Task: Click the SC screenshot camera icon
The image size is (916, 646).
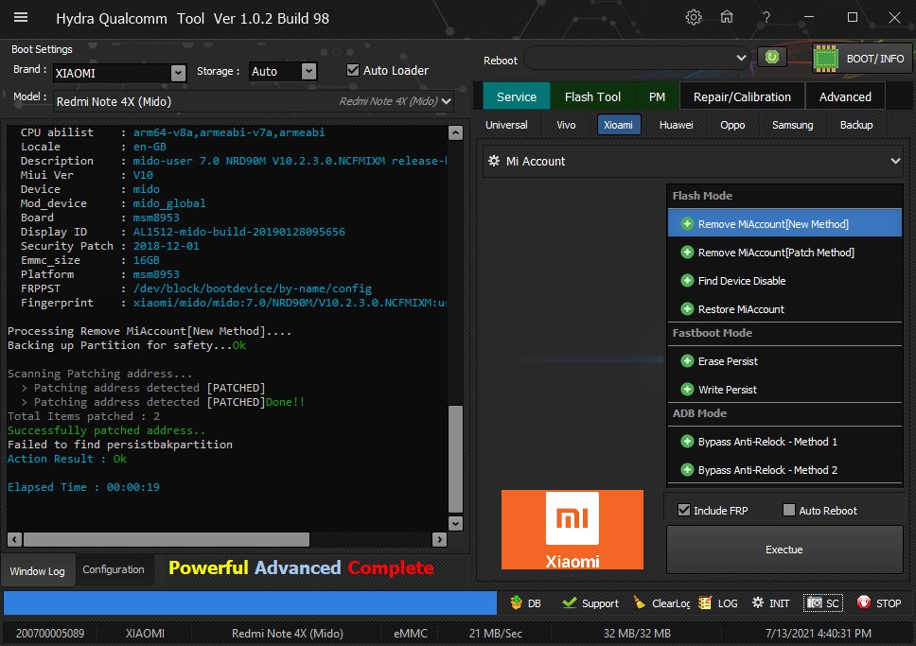Action: pyautogui.click(x=815, y=602)
